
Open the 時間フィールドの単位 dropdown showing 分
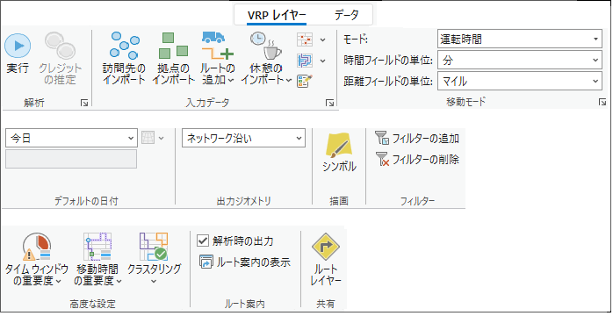point(520,61)
